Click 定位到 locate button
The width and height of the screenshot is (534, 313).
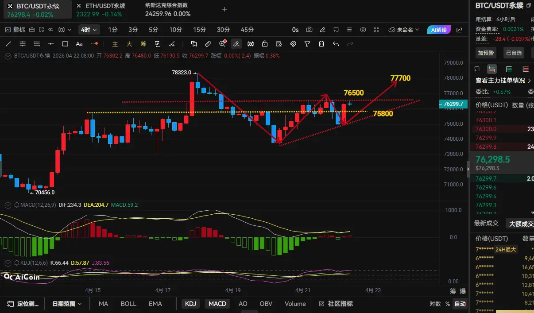tap(23, 304)
